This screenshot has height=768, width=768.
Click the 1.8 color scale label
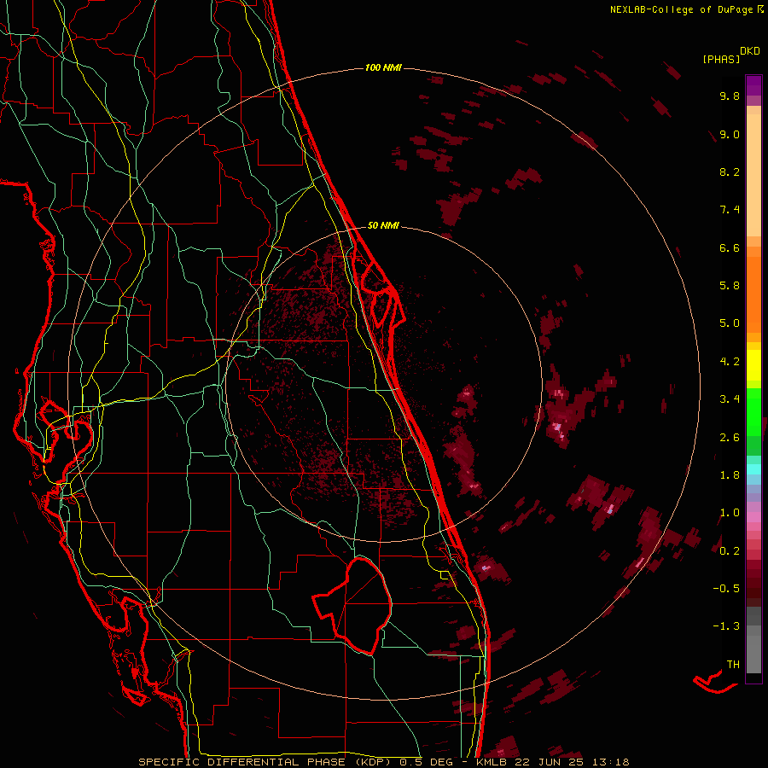[x=730, y=475]
